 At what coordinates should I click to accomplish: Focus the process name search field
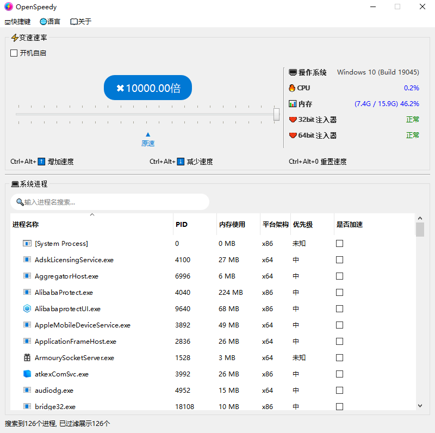[114, 202]
